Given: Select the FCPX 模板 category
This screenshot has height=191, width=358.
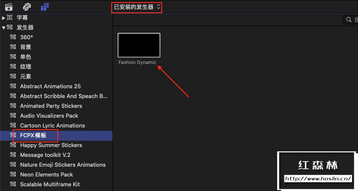Looking at the screenshot, I should click(x=56, y=136).
